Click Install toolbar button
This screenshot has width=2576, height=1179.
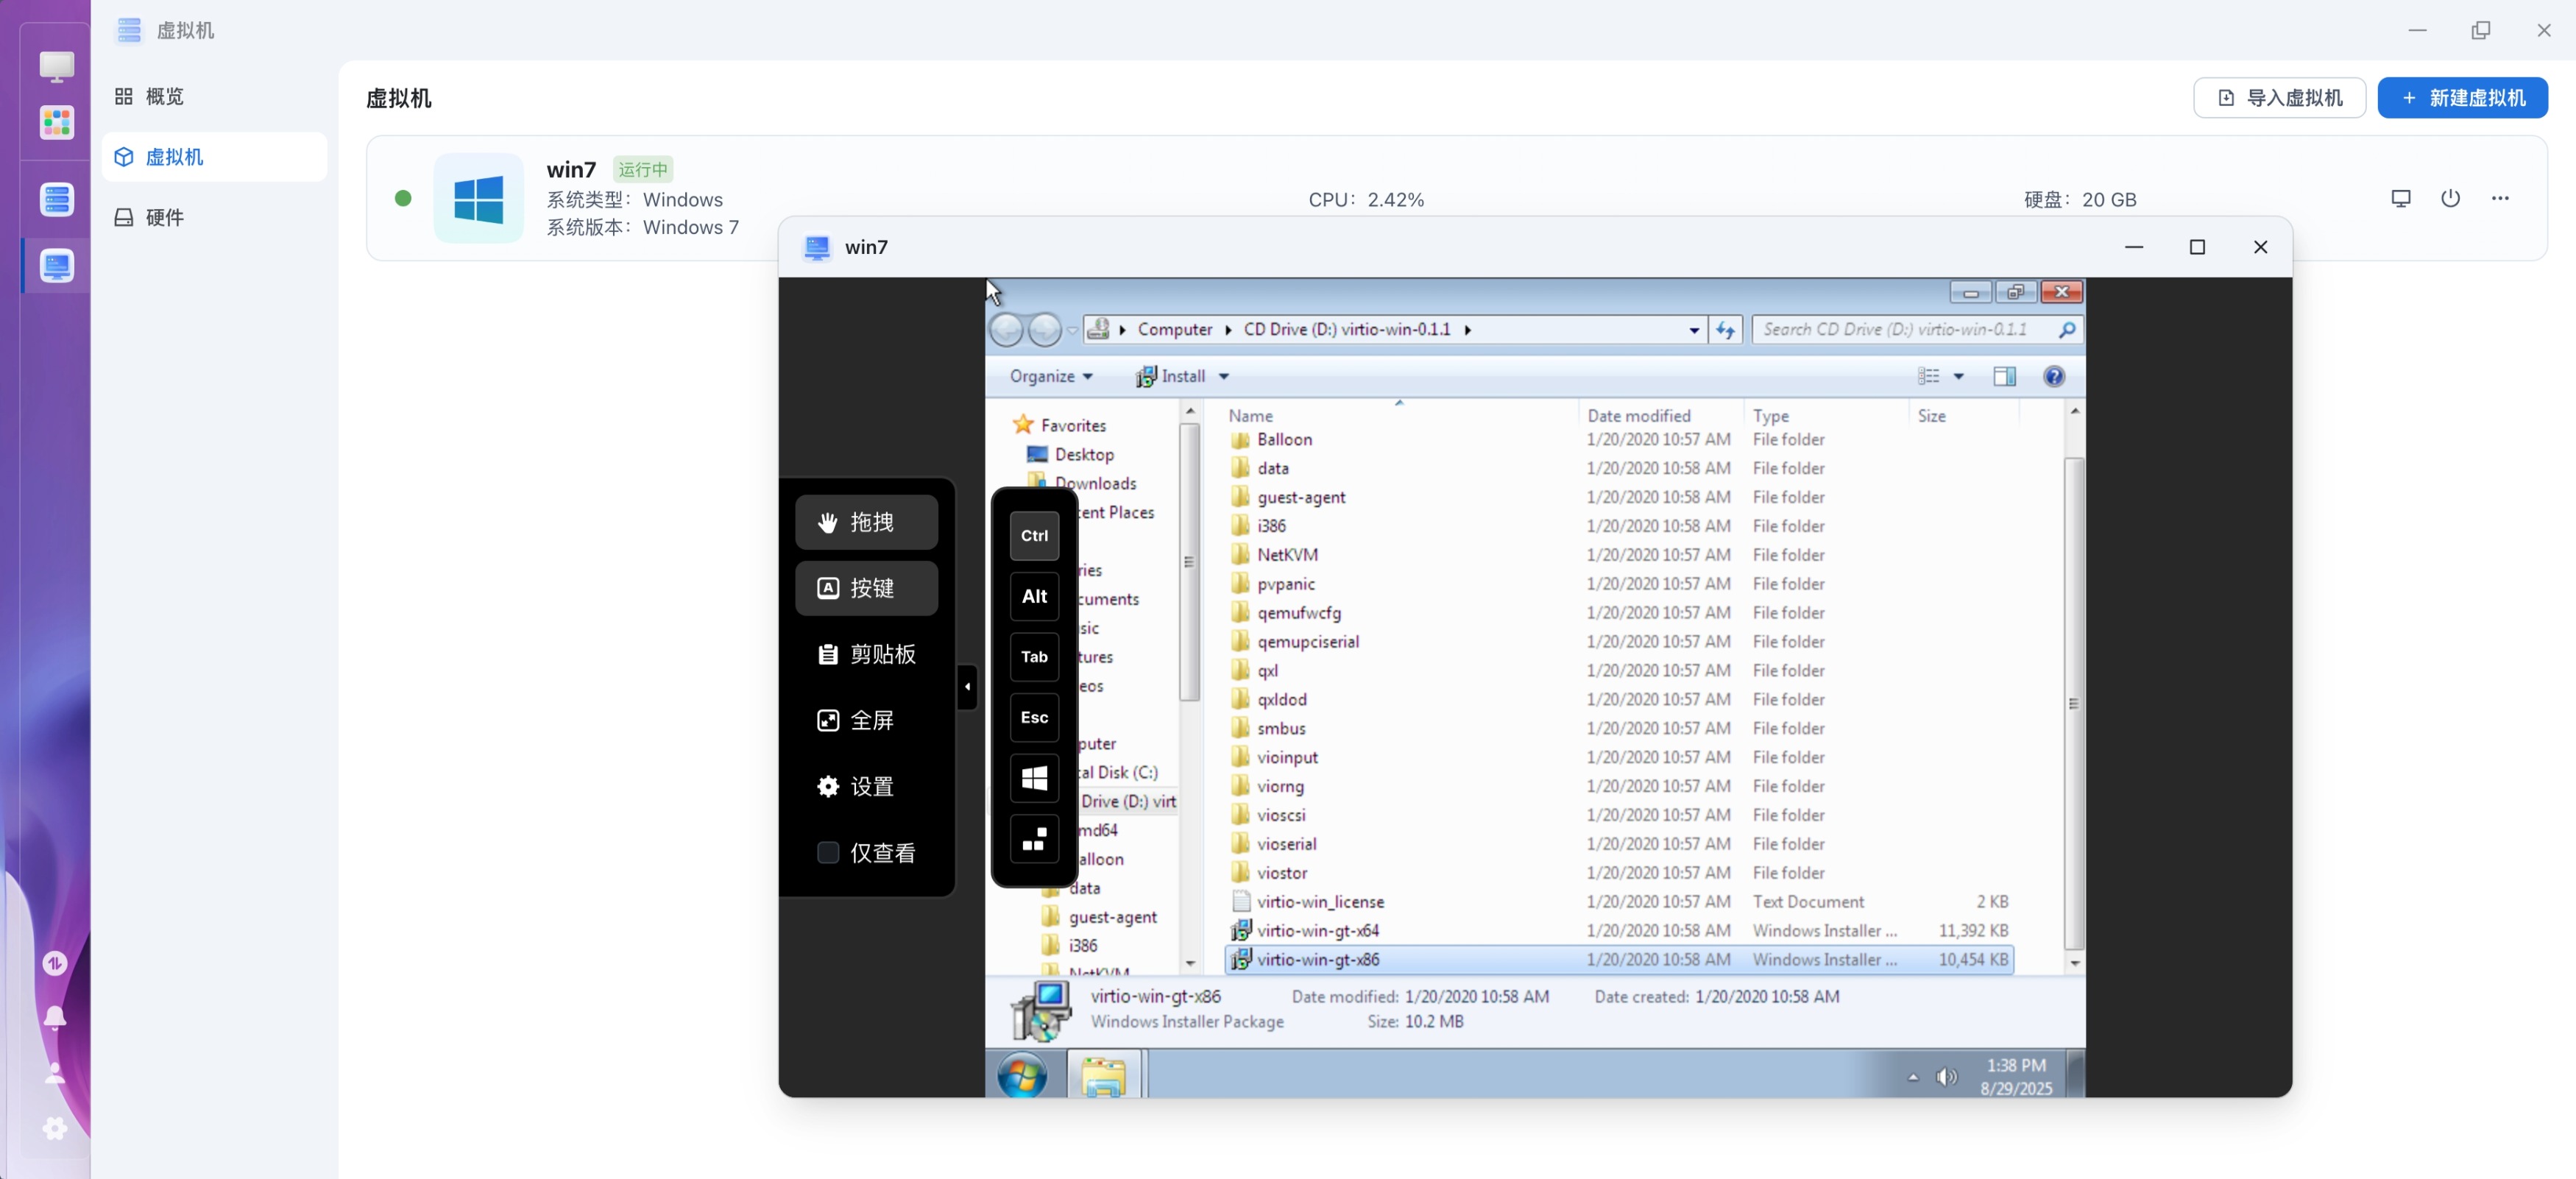(x=1171, y=376)
